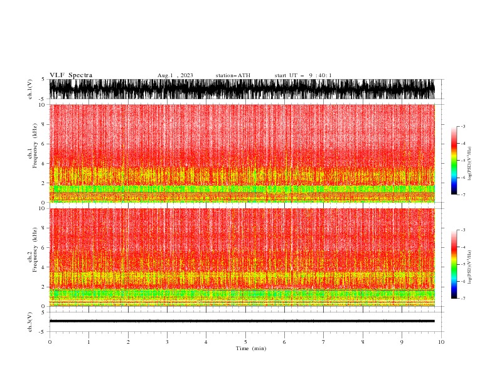Click time axis tick label '8'

[x=363, y=342]
